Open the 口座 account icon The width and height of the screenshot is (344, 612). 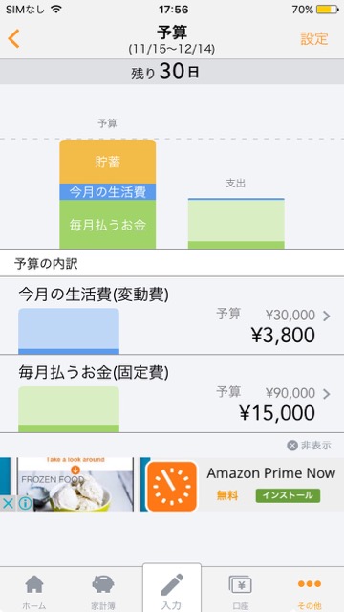[240, 584]
